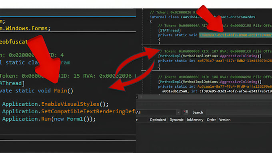Screen dimensions: 272x153
Task: Click the method name ab5791c7-aaa7-417c-8db2
Action: point(234,61)
